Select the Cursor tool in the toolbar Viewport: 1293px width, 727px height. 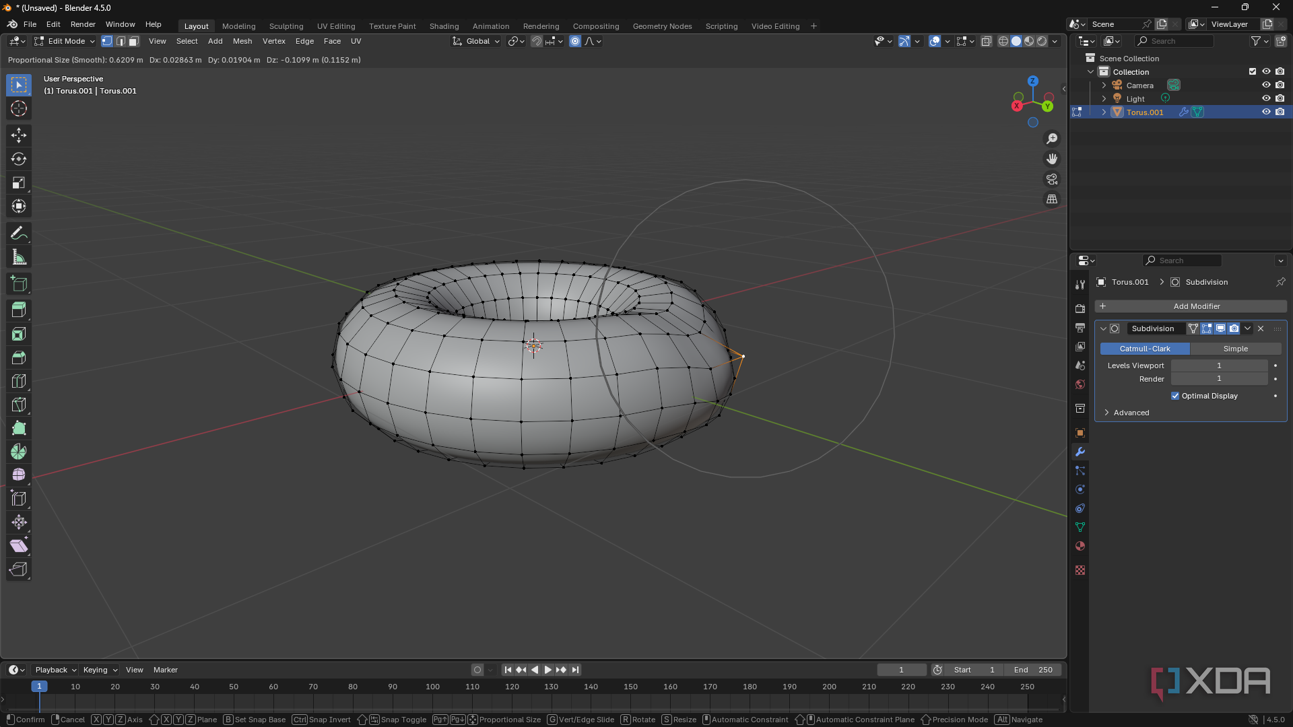point(19,108)
